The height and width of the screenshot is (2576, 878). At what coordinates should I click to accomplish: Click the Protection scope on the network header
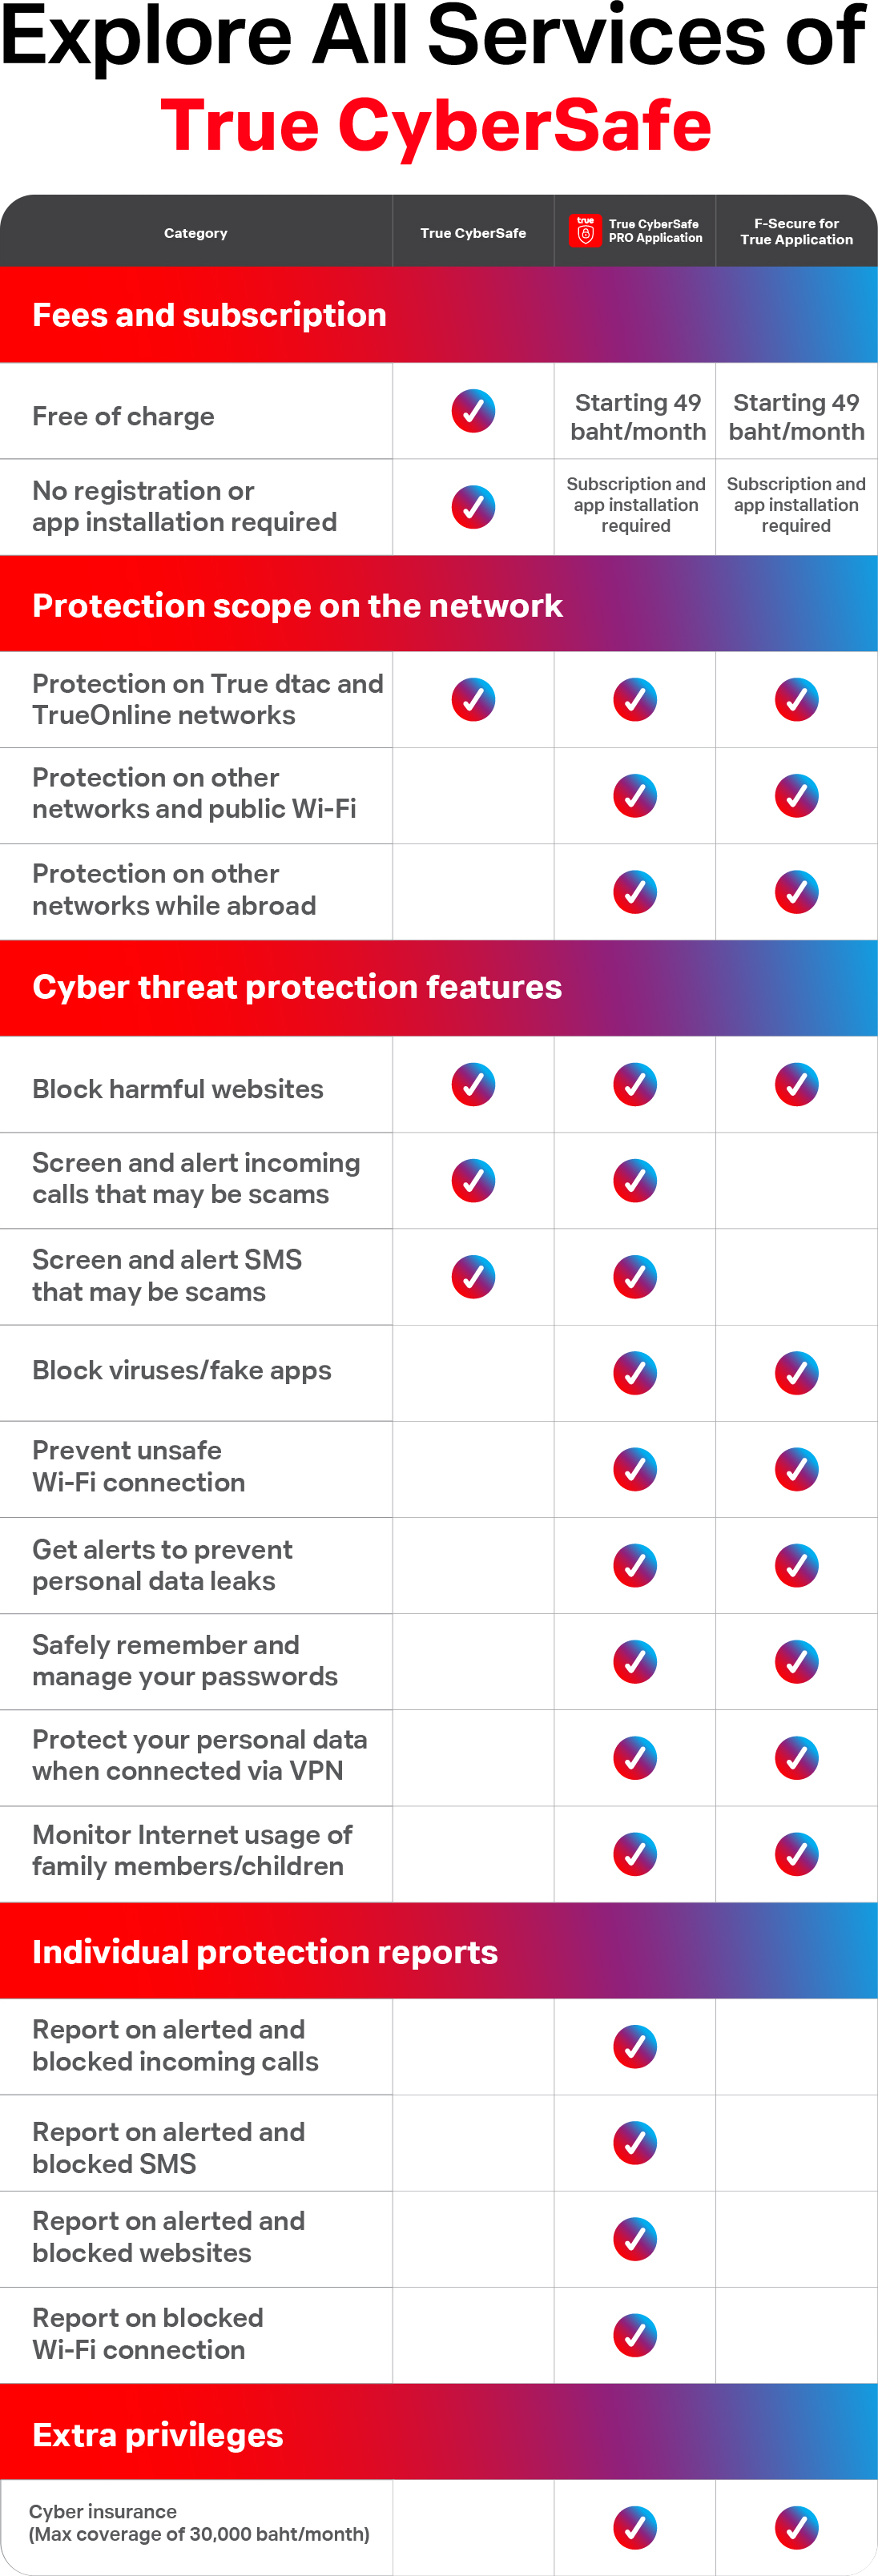pyautogui.click(x=297, y=605)
